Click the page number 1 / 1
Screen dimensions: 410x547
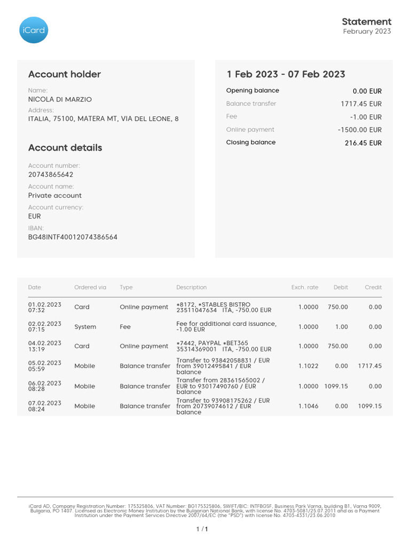point(202,530)
